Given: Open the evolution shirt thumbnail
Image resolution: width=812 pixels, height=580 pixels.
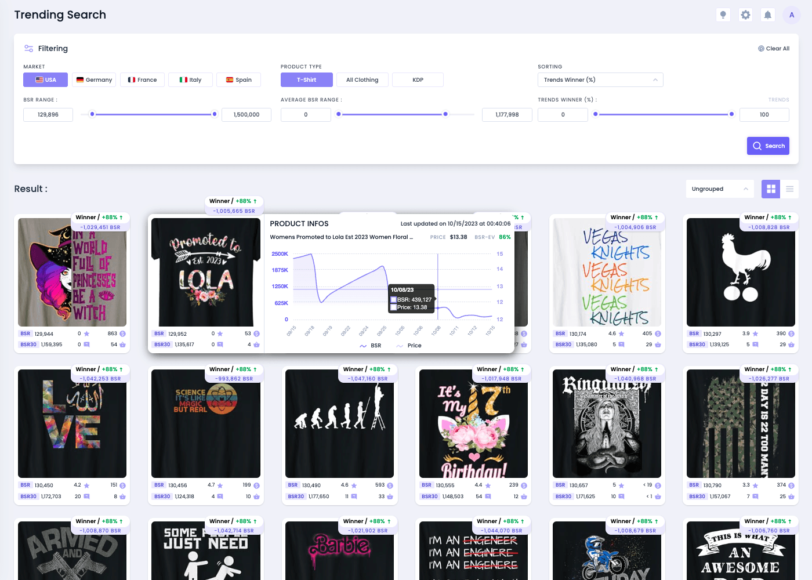Looking at the screenshot, I should point(339,424).
